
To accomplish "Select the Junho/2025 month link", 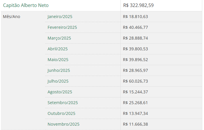I will point(59,70).
